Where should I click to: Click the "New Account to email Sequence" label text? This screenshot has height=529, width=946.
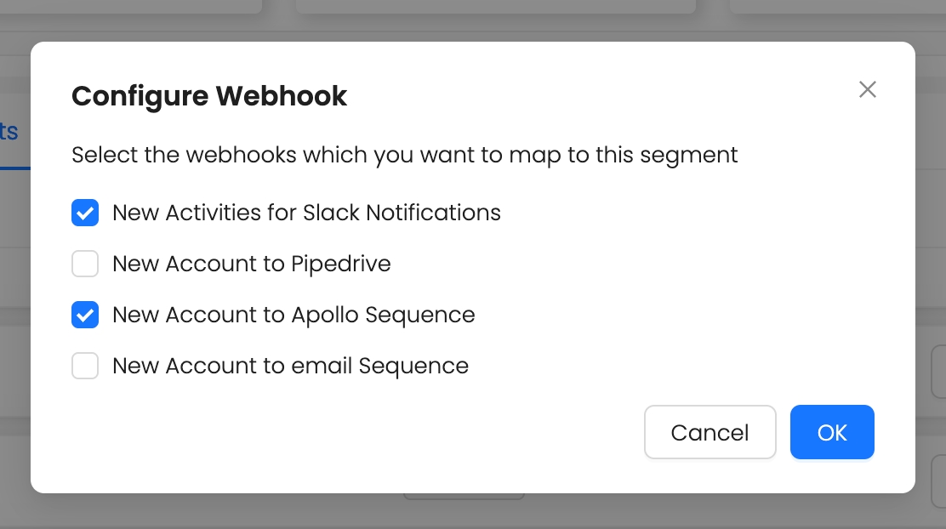290,367
